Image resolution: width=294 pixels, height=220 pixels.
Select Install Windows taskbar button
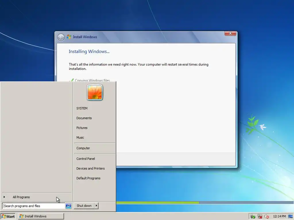pyautogui.click(x=41, y=216)
